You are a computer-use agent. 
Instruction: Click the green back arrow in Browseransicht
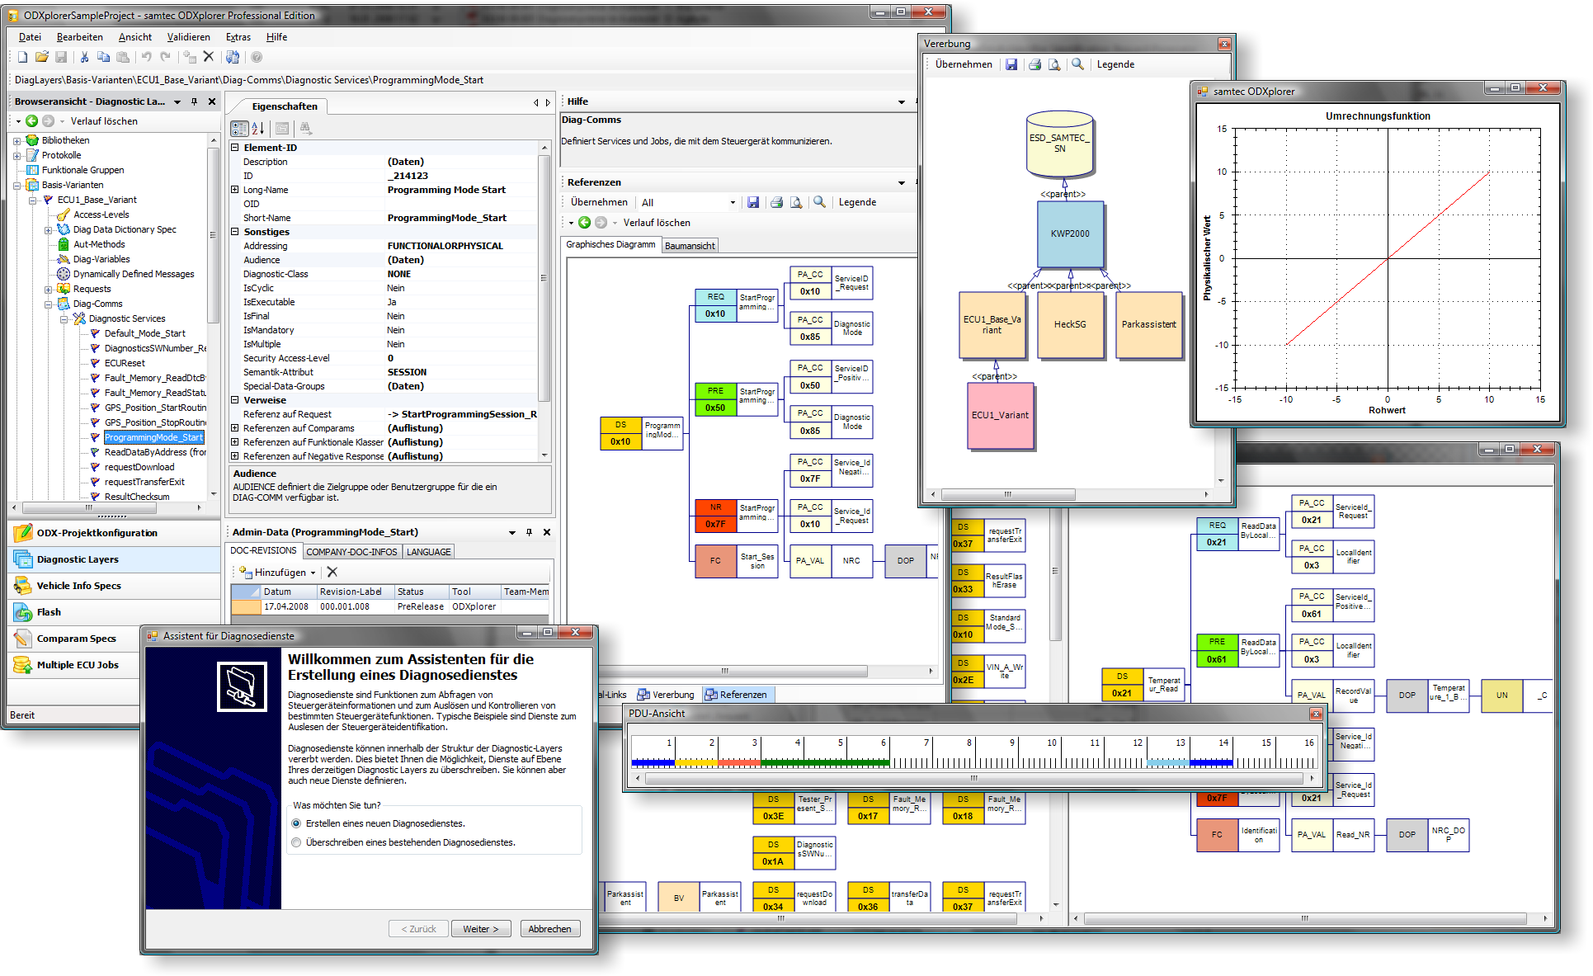pyautogui.click(x=32, y=121)
